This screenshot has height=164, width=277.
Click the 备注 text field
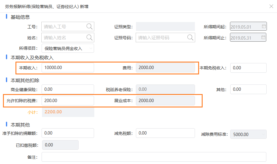(x=154, y=157)
